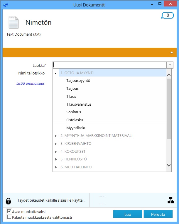Maximize the Uusi Dokumentti window

(160, 4)
